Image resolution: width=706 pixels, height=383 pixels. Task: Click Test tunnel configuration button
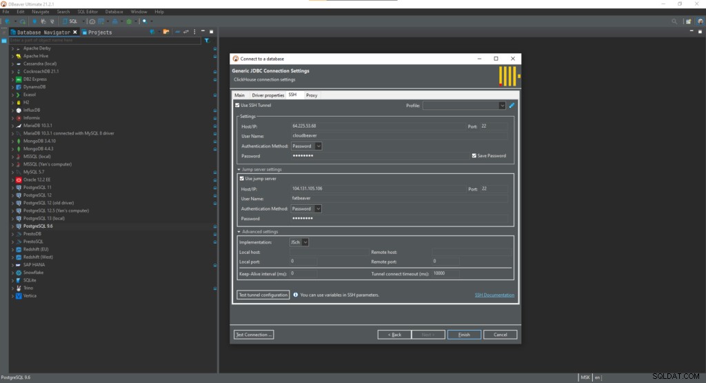click(x=263, y=295)
